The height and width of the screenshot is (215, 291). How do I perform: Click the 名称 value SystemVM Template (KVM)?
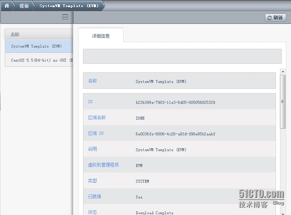(161, 81)
